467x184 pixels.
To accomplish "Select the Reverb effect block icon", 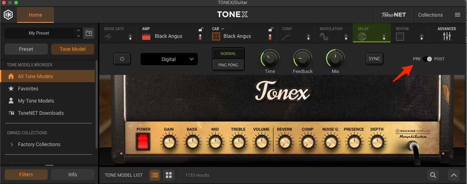I will (400, 37).
